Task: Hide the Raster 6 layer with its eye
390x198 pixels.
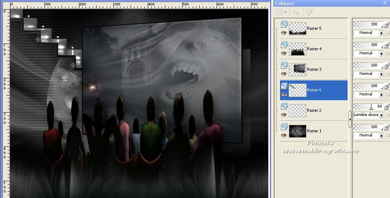Action: pos(284,95)
